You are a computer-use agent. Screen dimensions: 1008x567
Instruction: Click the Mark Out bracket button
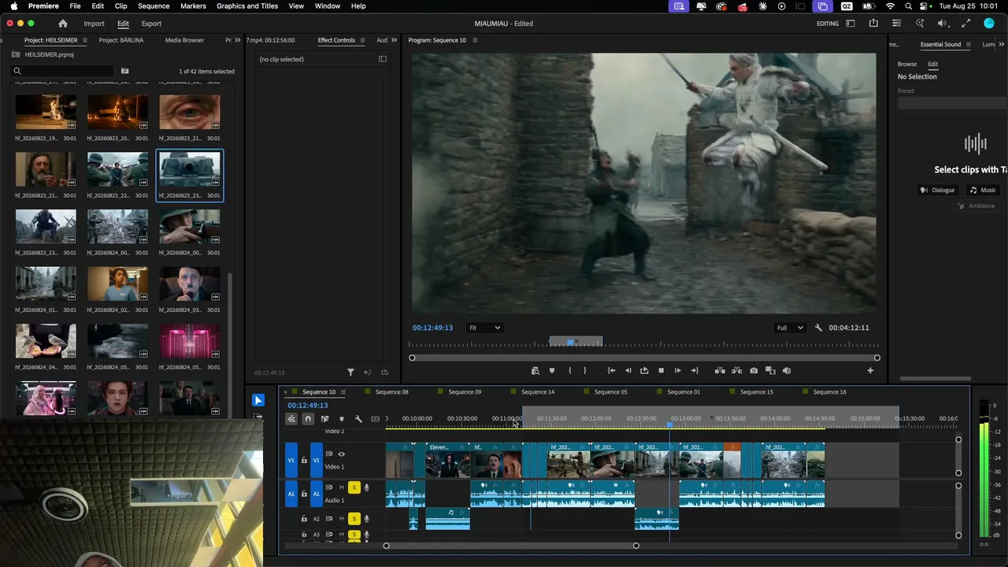[584, 370]
